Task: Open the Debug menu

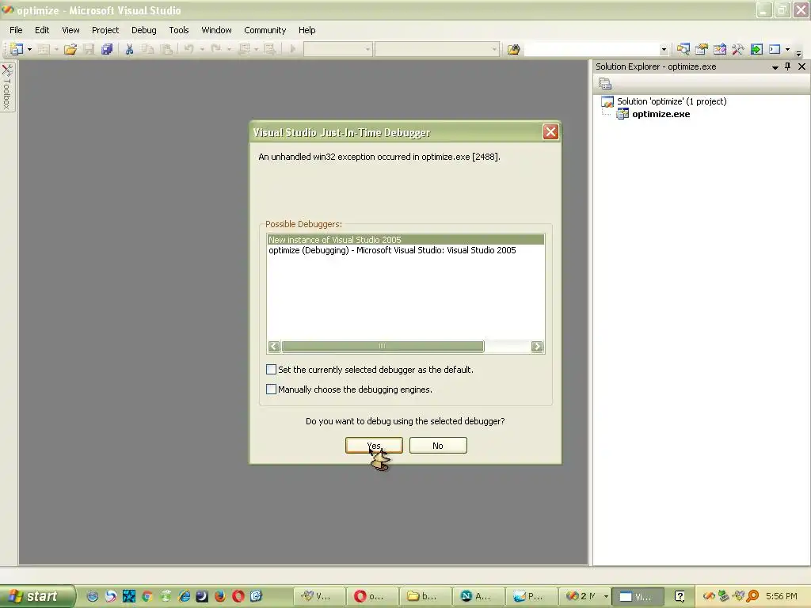Action: coord(144,30)
